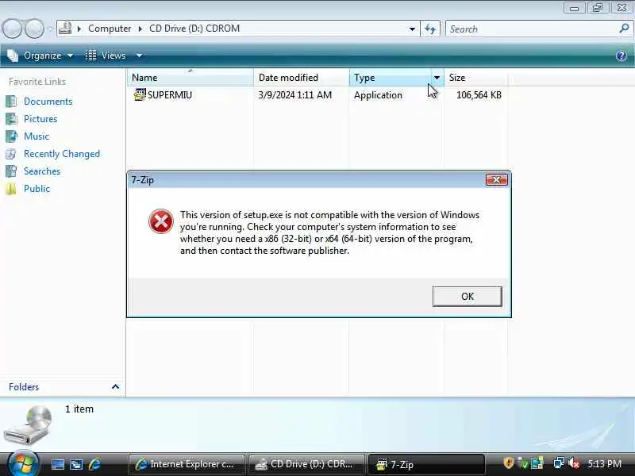The width and height of the screenshot is (635, 476).
Task: Click CD Drive (D:) CDROM breadcrumb
Action: point(194,29)
